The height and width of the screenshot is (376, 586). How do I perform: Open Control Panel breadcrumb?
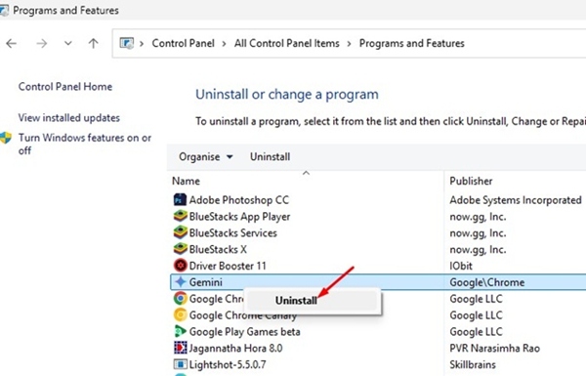pos(184,43)
